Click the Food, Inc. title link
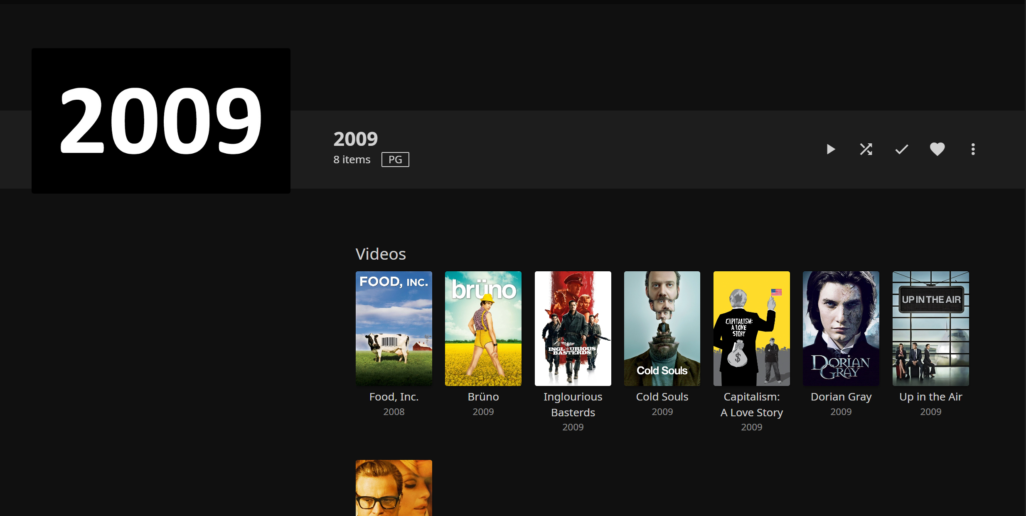 click(394, 397)
